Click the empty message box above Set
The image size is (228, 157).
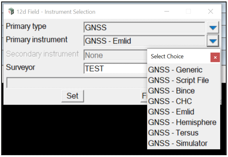[77, 83]
